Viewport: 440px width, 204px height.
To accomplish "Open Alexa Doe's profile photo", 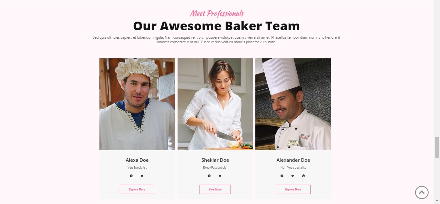I will (x=137, y=104).
